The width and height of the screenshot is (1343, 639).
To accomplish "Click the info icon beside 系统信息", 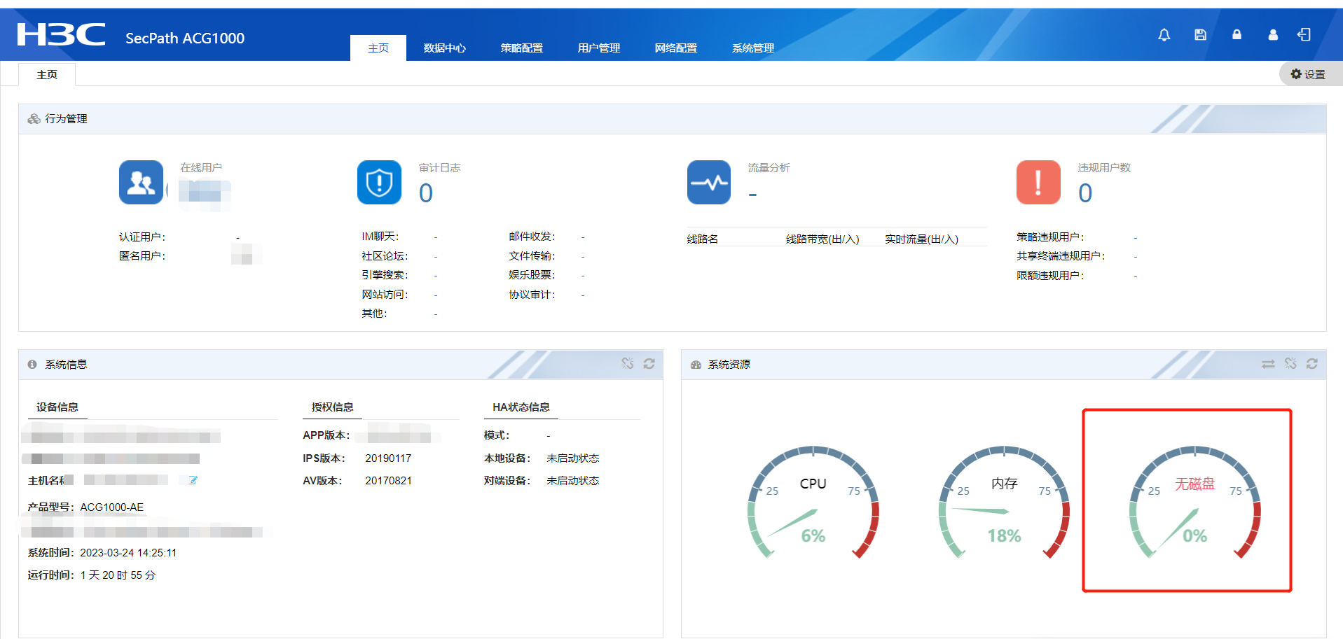I will [x=32, y=365].
